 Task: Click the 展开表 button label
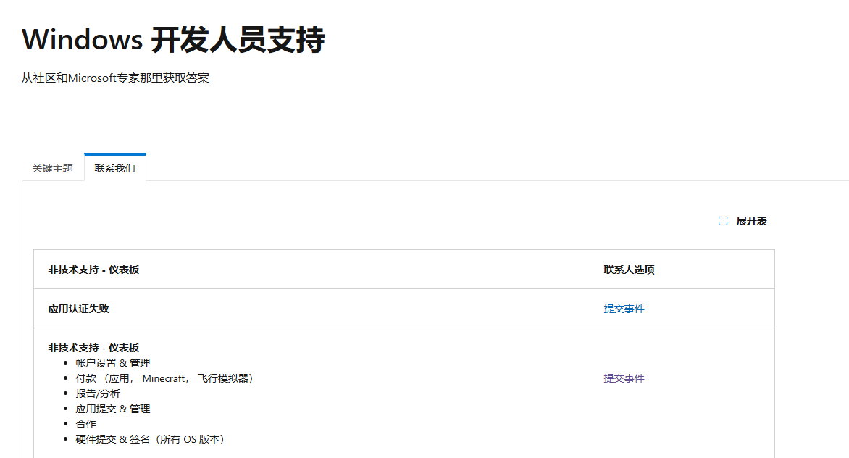(x=751, y=221)
